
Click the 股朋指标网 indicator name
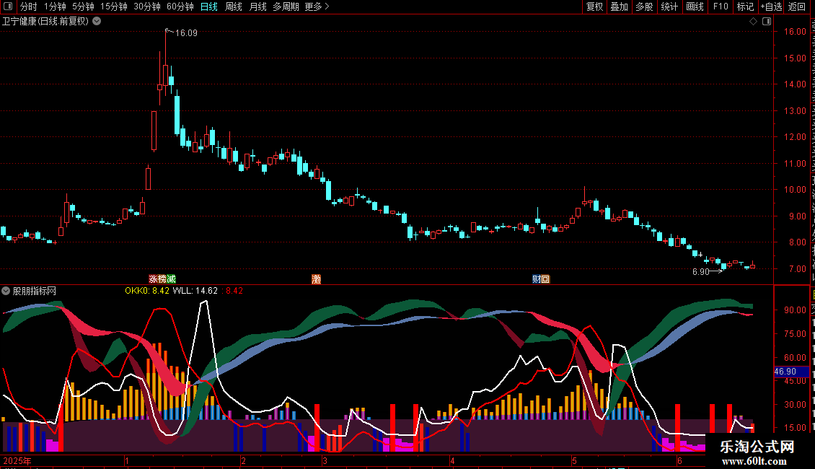pos(35,292)
